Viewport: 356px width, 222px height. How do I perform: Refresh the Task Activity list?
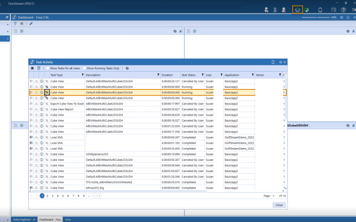click(127, 68)
